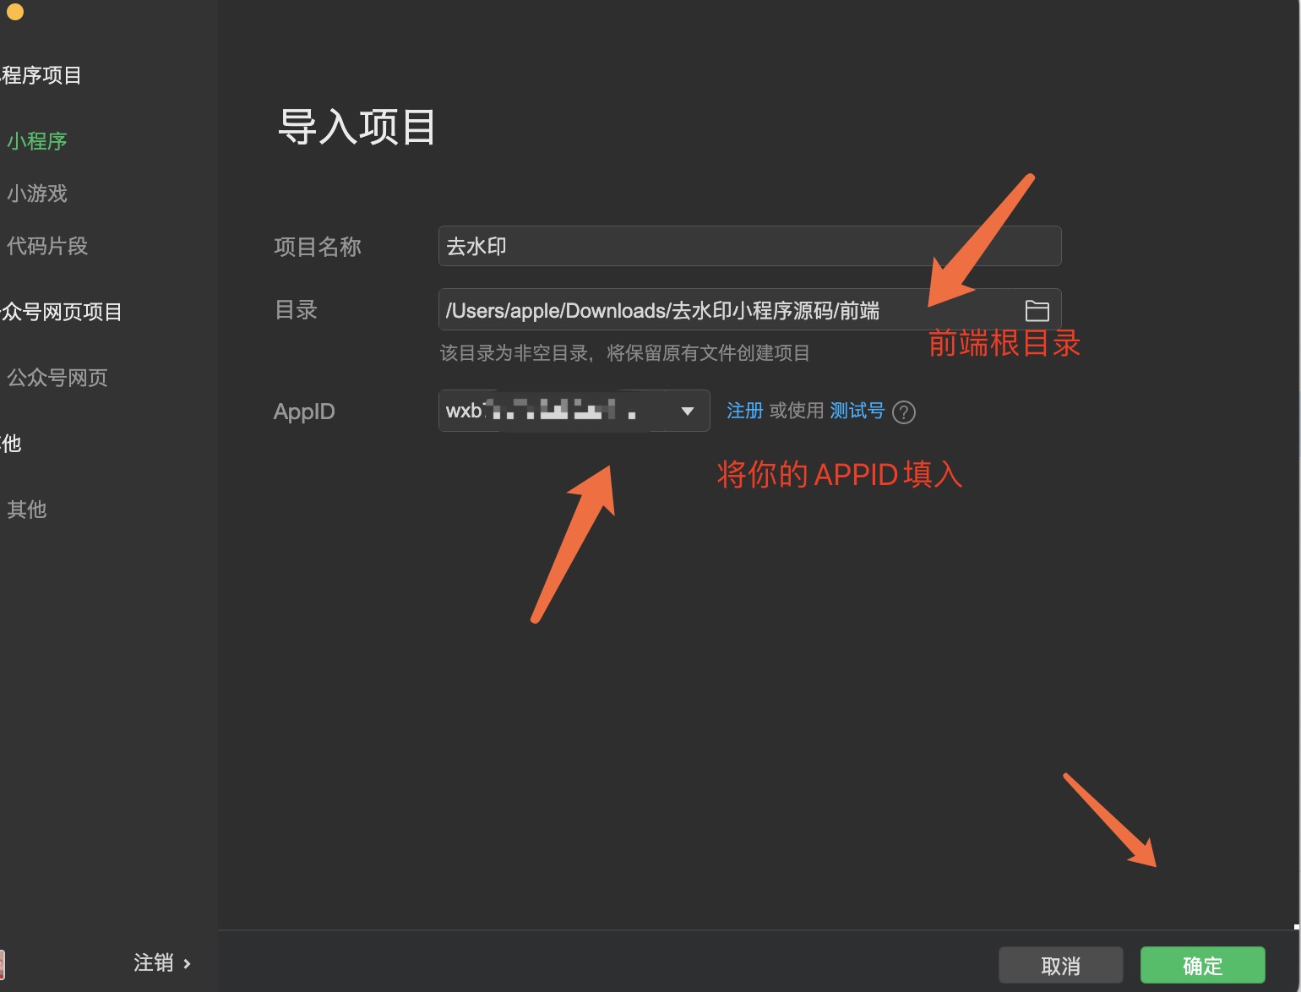Screen dimensions: 1301x992
Task: Click the AppID help question mark icon
Action: 904,412
